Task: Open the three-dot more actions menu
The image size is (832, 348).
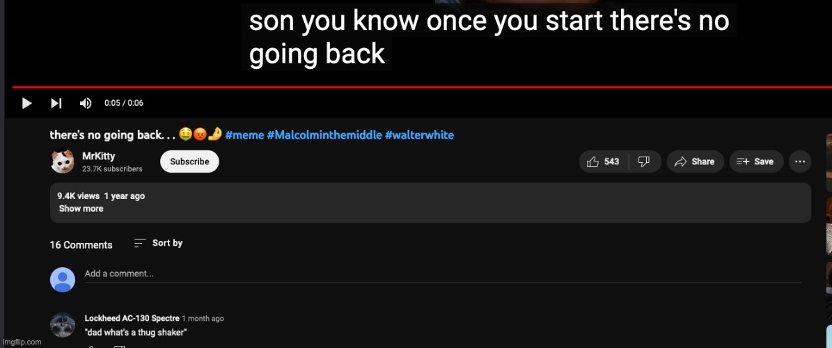Action: click(x=800, y=161)
